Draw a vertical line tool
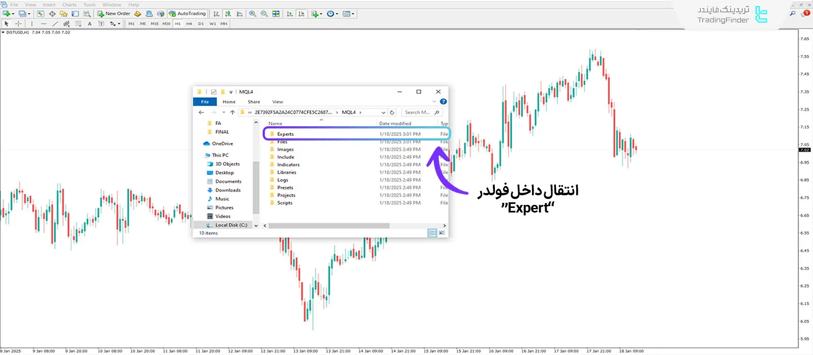Viewport: 813px width, 355px height. (x=32, y=24)
